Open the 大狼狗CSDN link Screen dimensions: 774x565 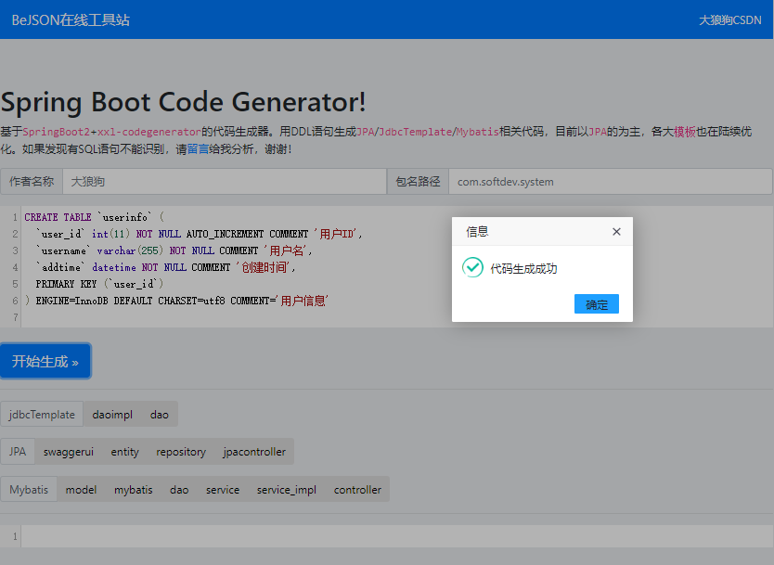coord(729,19)
